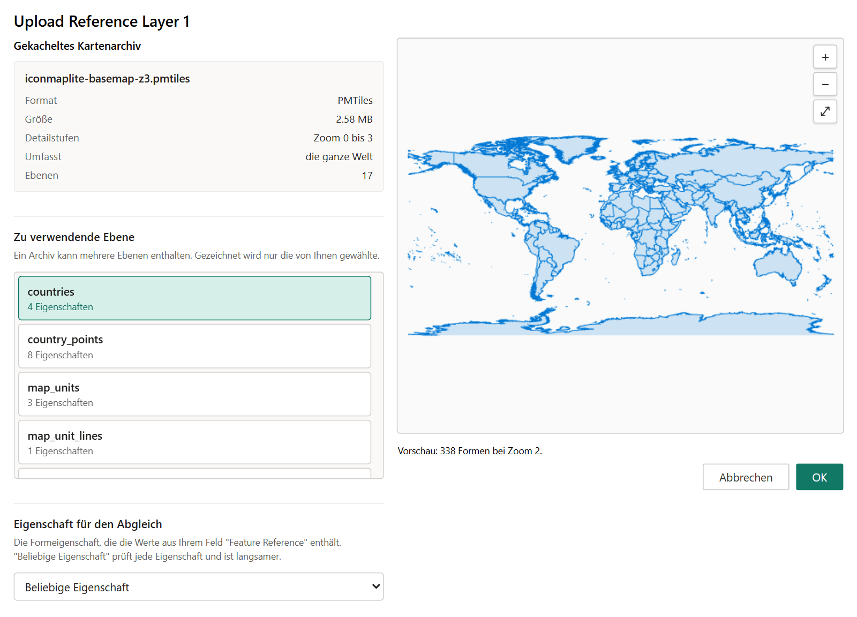Click Australia in the world map

[778, 265]
